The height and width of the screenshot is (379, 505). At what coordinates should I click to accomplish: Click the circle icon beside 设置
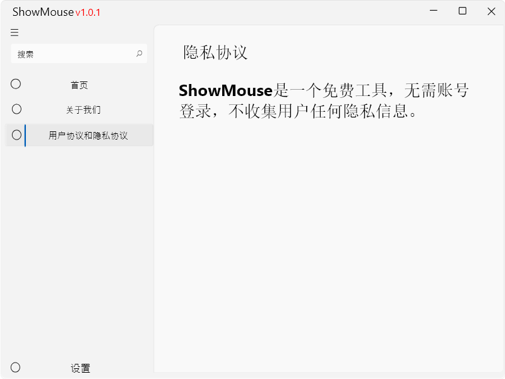[x=16, y=367]
